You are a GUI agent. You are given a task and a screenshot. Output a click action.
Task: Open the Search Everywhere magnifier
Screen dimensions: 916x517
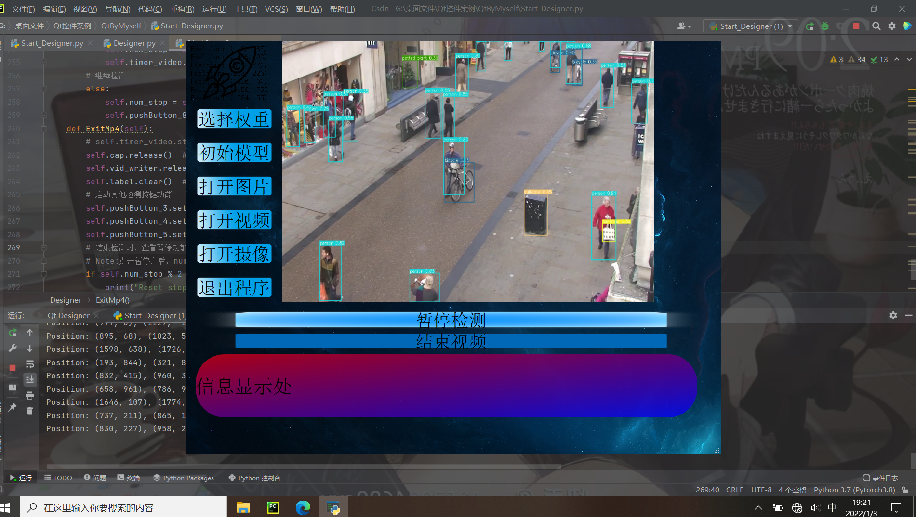pos(876,26)
